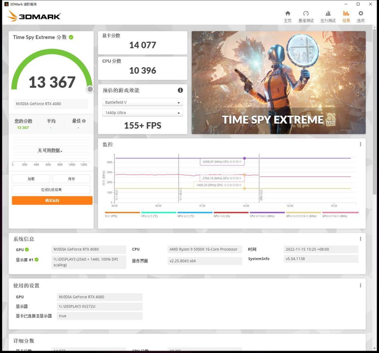Click the v2.25.8043 s64 version field
The width and height of the screenshot is (379, 353).
tap(205, 261)
